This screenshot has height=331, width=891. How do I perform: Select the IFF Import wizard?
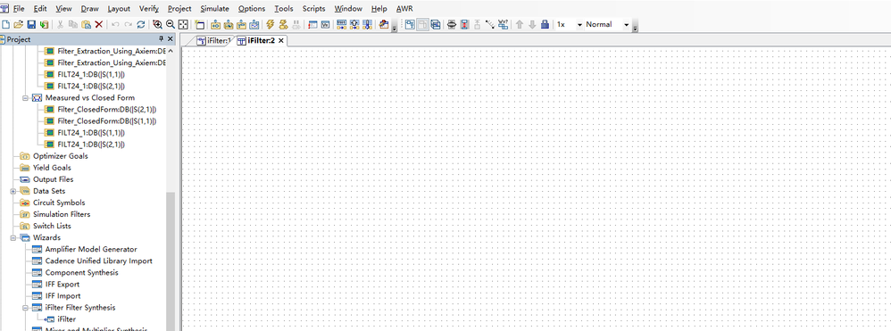click(63, 296)
